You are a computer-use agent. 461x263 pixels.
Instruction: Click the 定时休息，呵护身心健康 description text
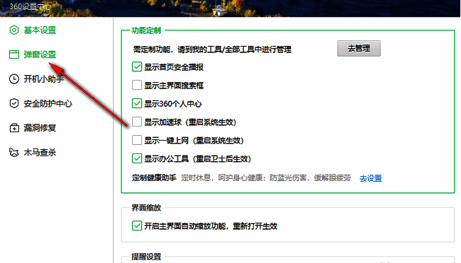point(266,178)
